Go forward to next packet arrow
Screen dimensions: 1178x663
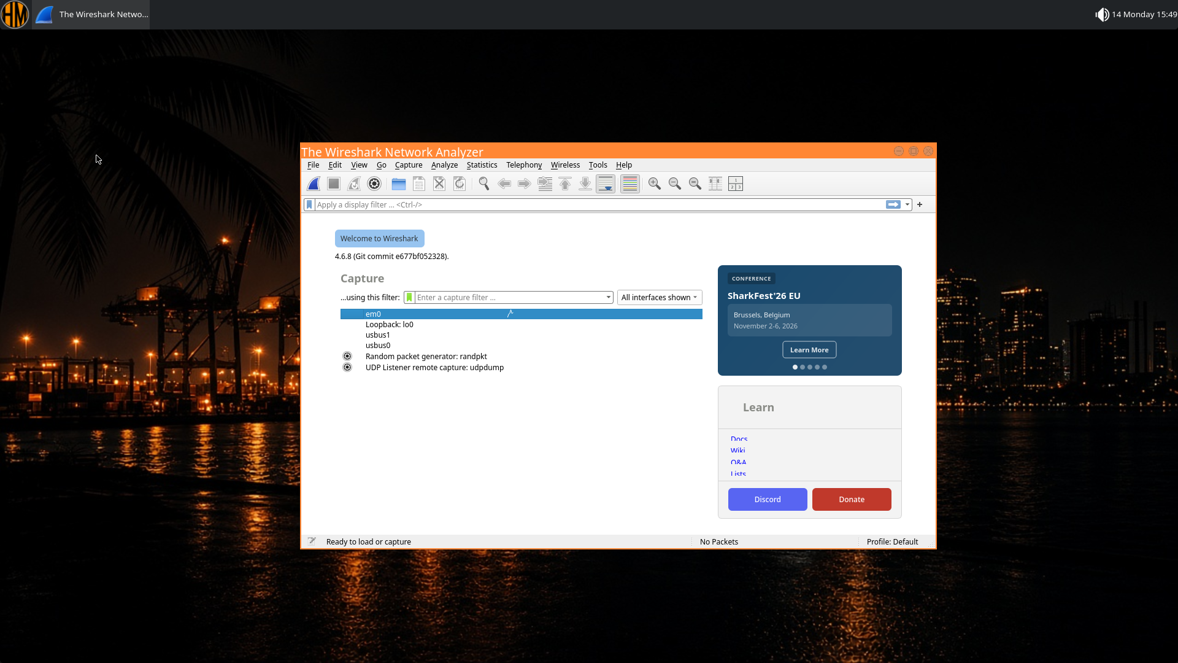pyautogui.click(x=525, y=184)
